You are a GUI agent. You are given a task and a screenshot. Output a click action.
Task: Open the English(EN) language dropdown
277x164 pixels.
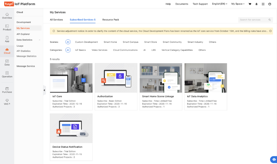pos(220,4)
